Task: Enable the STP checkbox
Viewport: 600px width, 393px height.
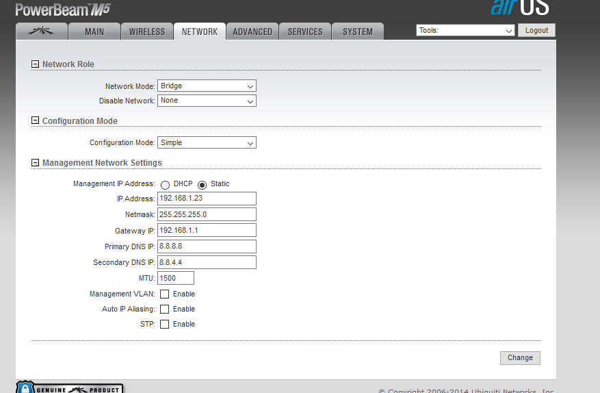Action: coord(165,324)
